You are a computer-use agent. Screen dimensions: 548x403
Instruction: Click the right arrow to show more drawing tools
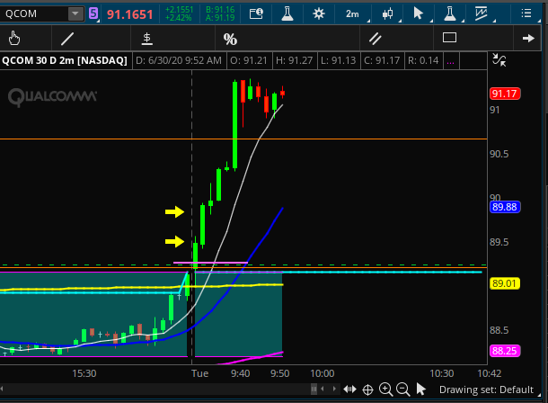point(528,38)
